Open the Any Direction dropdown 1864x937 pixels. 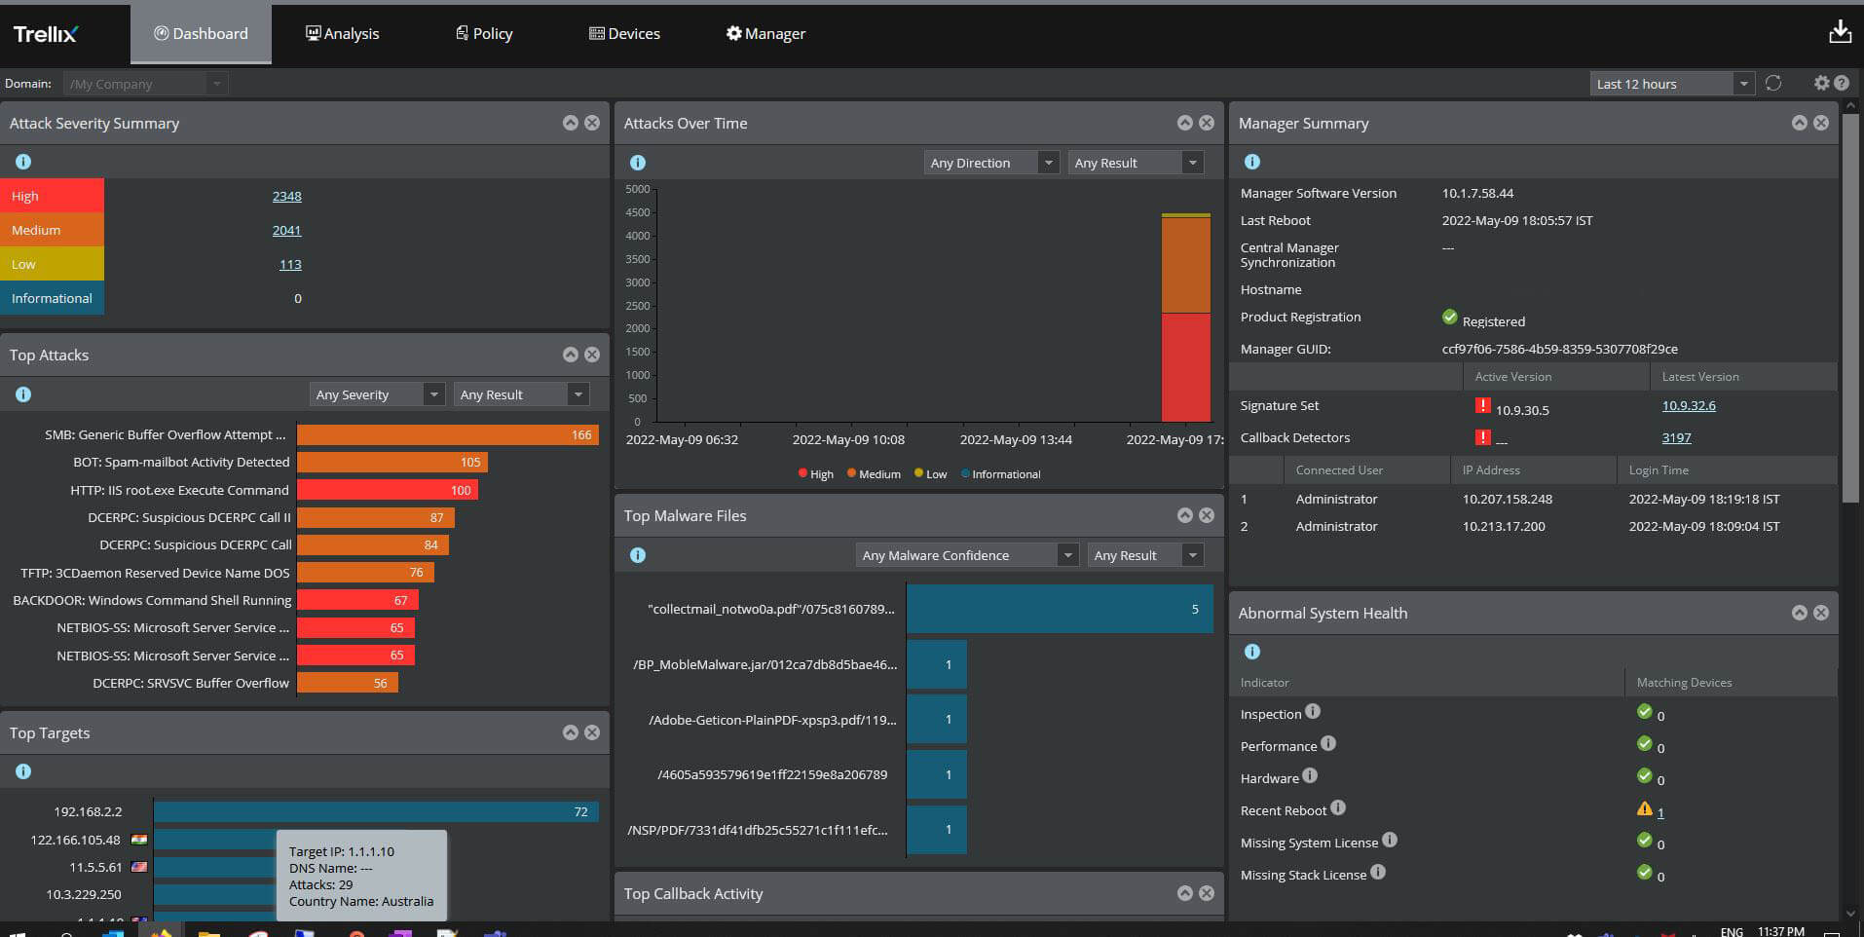click(990, 162)
